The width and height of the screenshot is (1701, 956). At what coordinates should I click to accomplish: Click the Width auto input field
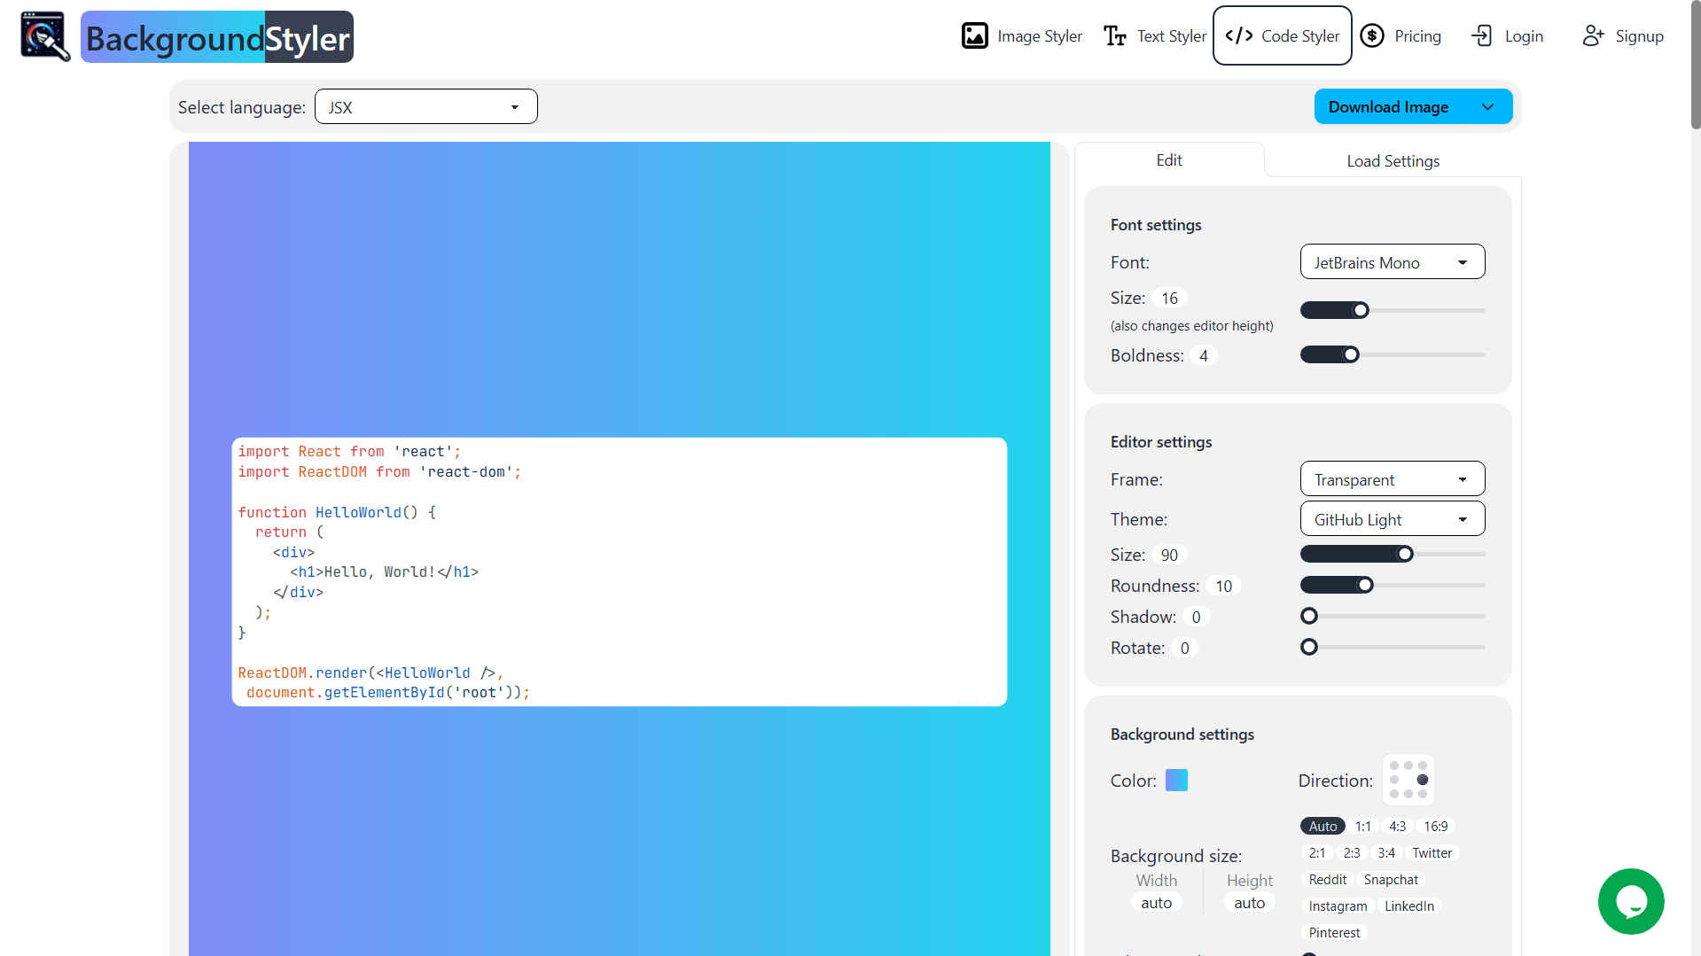coord(1156,902)
